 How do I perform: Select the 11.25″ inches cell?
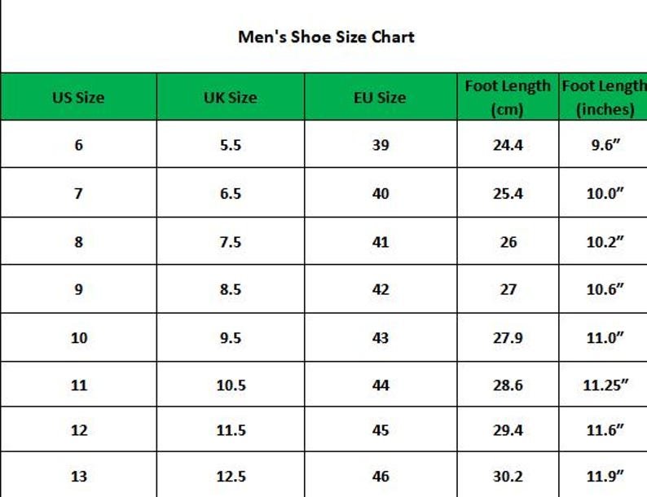tap(605, 385)
